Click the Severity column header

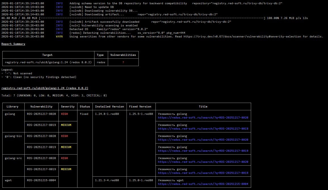click(x=68, y=107)
